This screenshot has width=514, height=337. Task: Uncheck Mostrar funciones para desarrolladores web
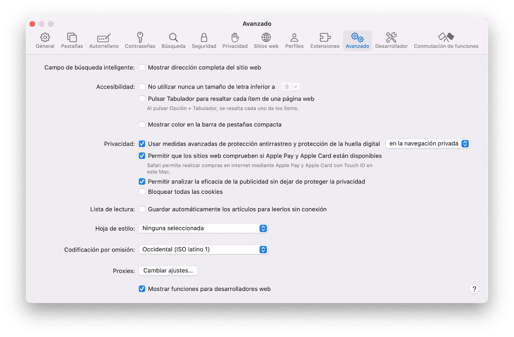pos(142,289)
